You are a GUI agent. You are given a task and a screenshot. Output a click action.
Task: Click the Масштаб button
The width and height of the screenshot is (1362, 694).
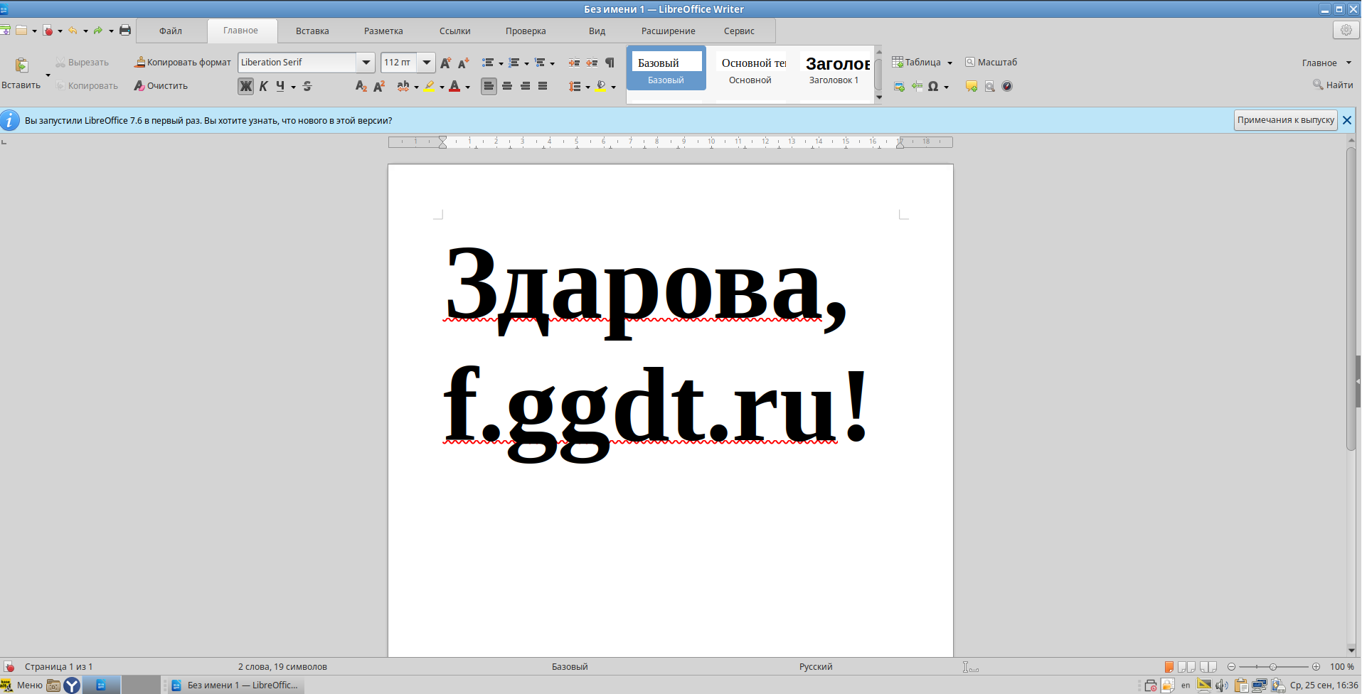[x=991, y=63]
